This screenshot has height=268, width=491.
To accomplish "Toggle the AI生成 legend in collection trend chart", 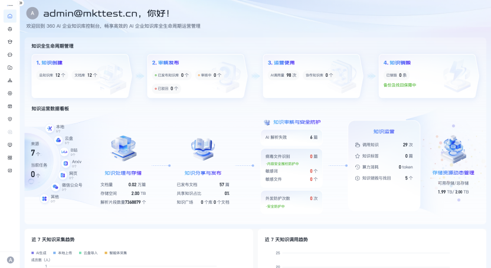I will tap(39, 253).
